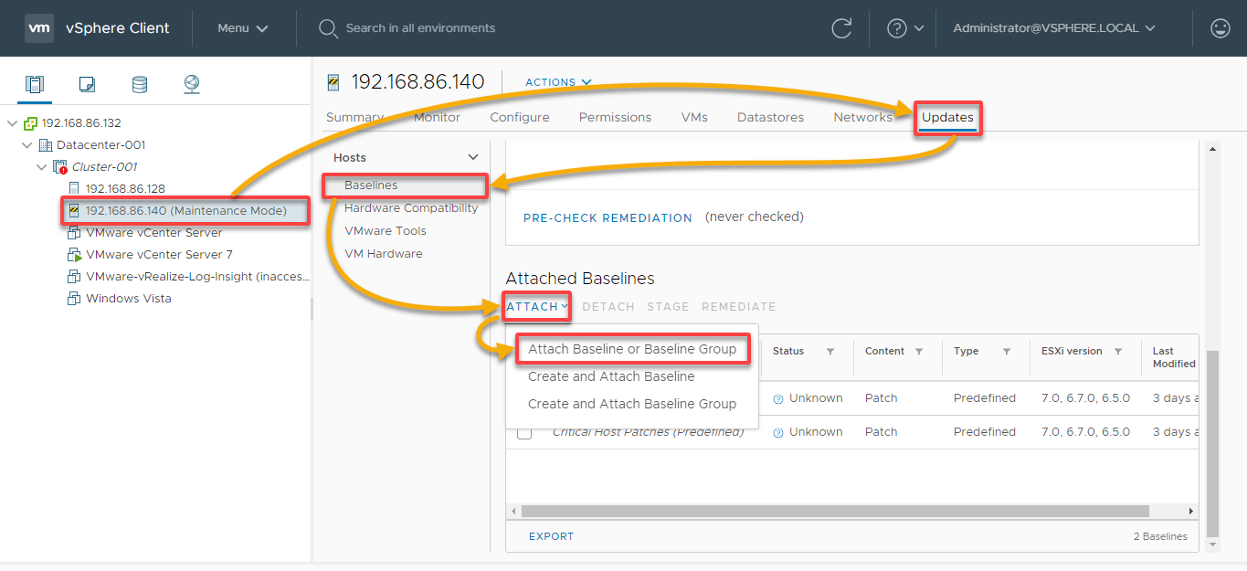1247x571 pixels.
Task: Click the REMEDIATE button
Action: [738, 307]
